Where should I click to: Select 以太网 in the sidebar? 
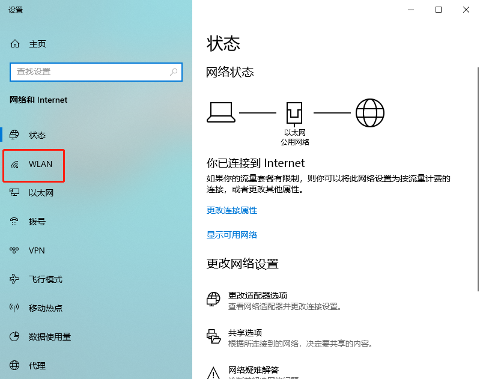click(x=41, y=193)
